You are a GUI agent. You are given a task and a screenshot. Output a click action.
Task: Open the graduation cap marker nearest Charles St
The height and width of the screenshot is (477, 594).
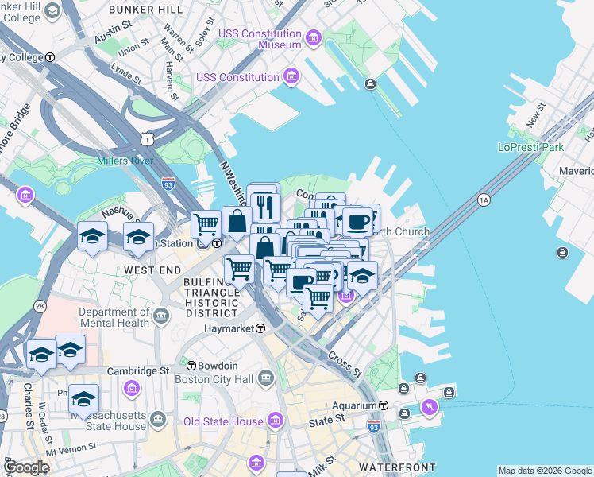tap(41, 355)
